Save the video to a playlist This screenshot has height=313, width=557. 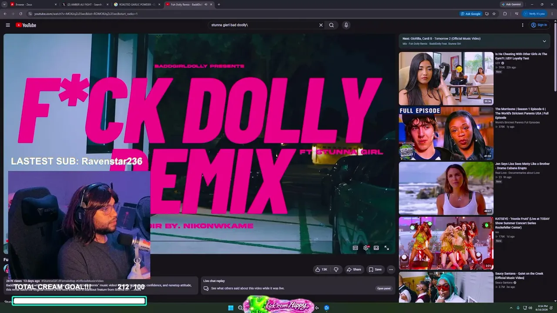pyautogui.click(x=375, y=270)
